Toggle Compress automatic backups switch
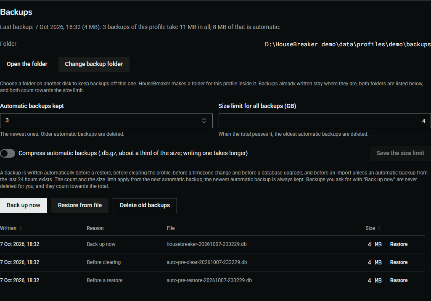431x301 pixels. click(8, 153)
